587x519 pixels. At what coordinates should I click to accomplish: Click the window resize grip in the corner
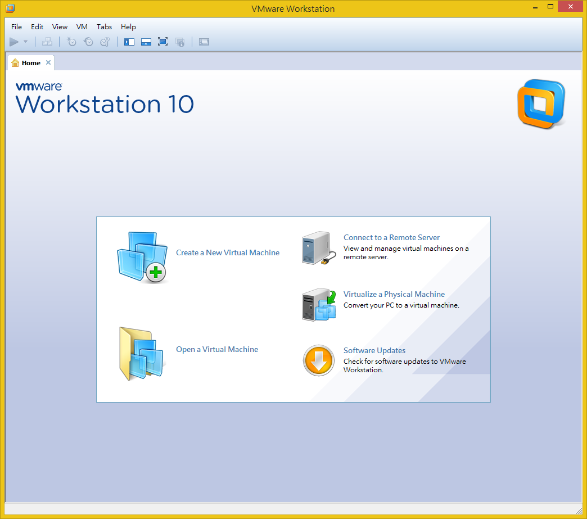[579, 511]
